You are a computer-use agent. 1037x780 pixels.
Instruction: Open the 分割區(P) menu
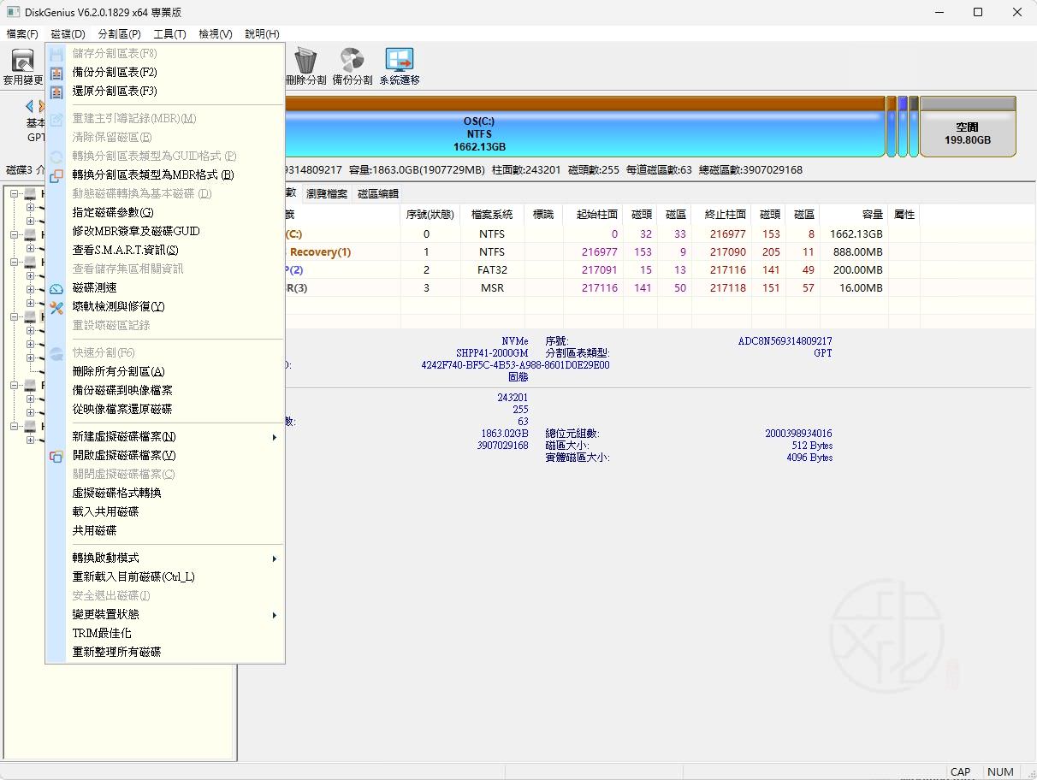pos(120,34)
